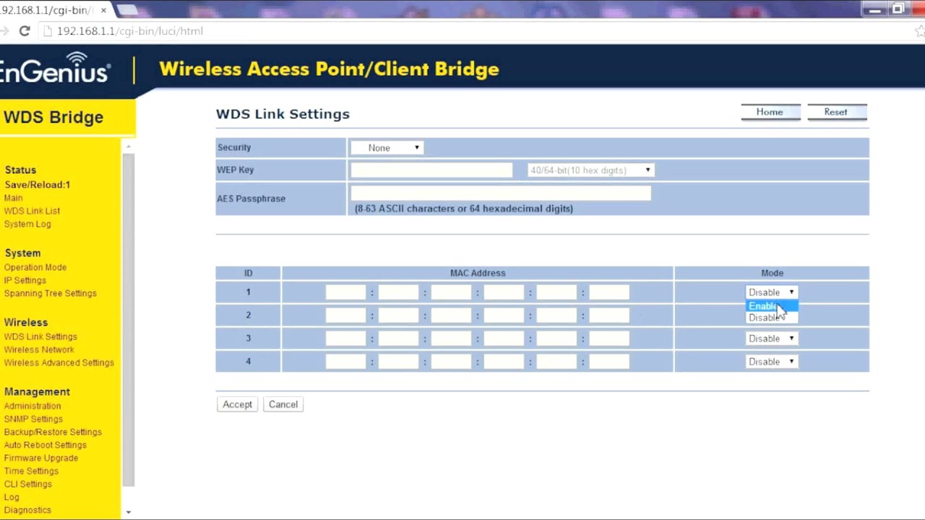Open Mode dropdown for ID 4

coord(771,362)
